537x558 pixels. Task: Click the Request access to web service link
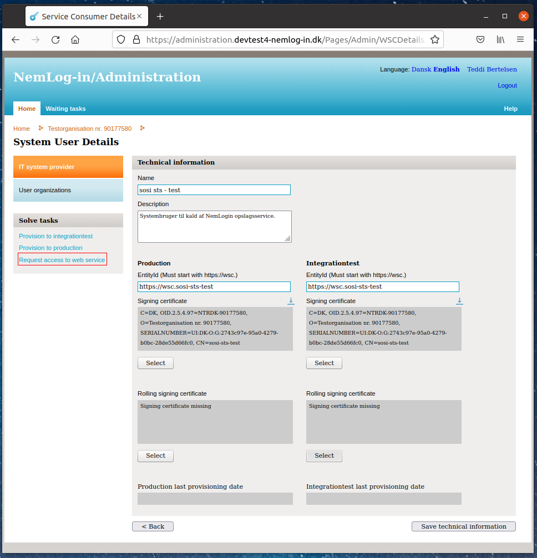[x=62, y=260]
